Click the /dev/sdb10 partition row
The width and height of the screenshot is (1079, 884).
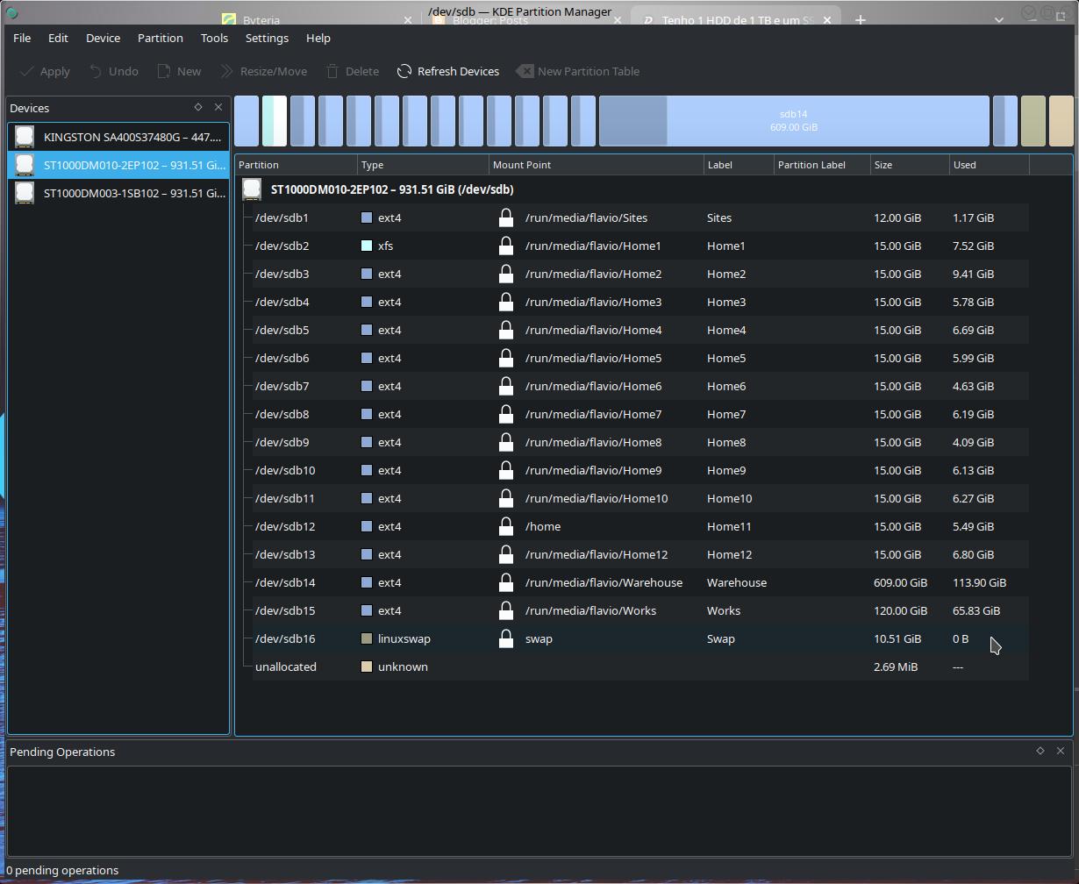click(640, 470)
